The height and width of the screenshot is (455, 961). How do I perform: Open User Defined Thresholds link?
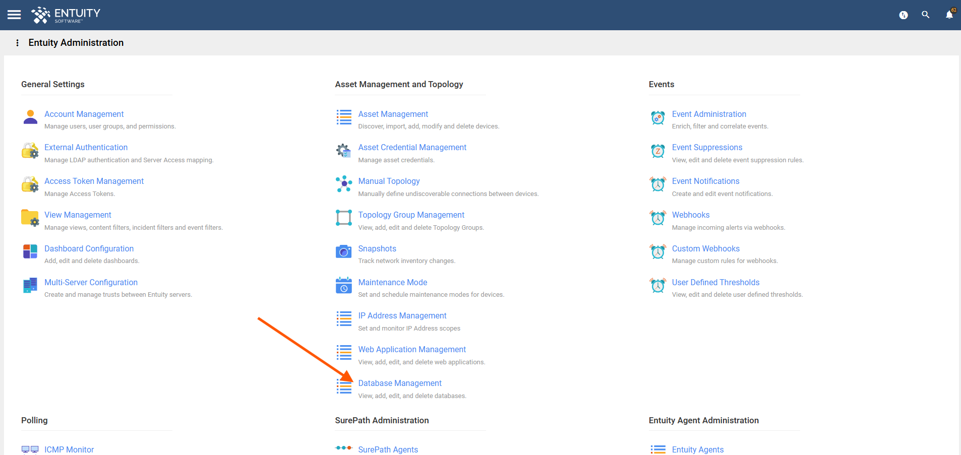point(715,282)
